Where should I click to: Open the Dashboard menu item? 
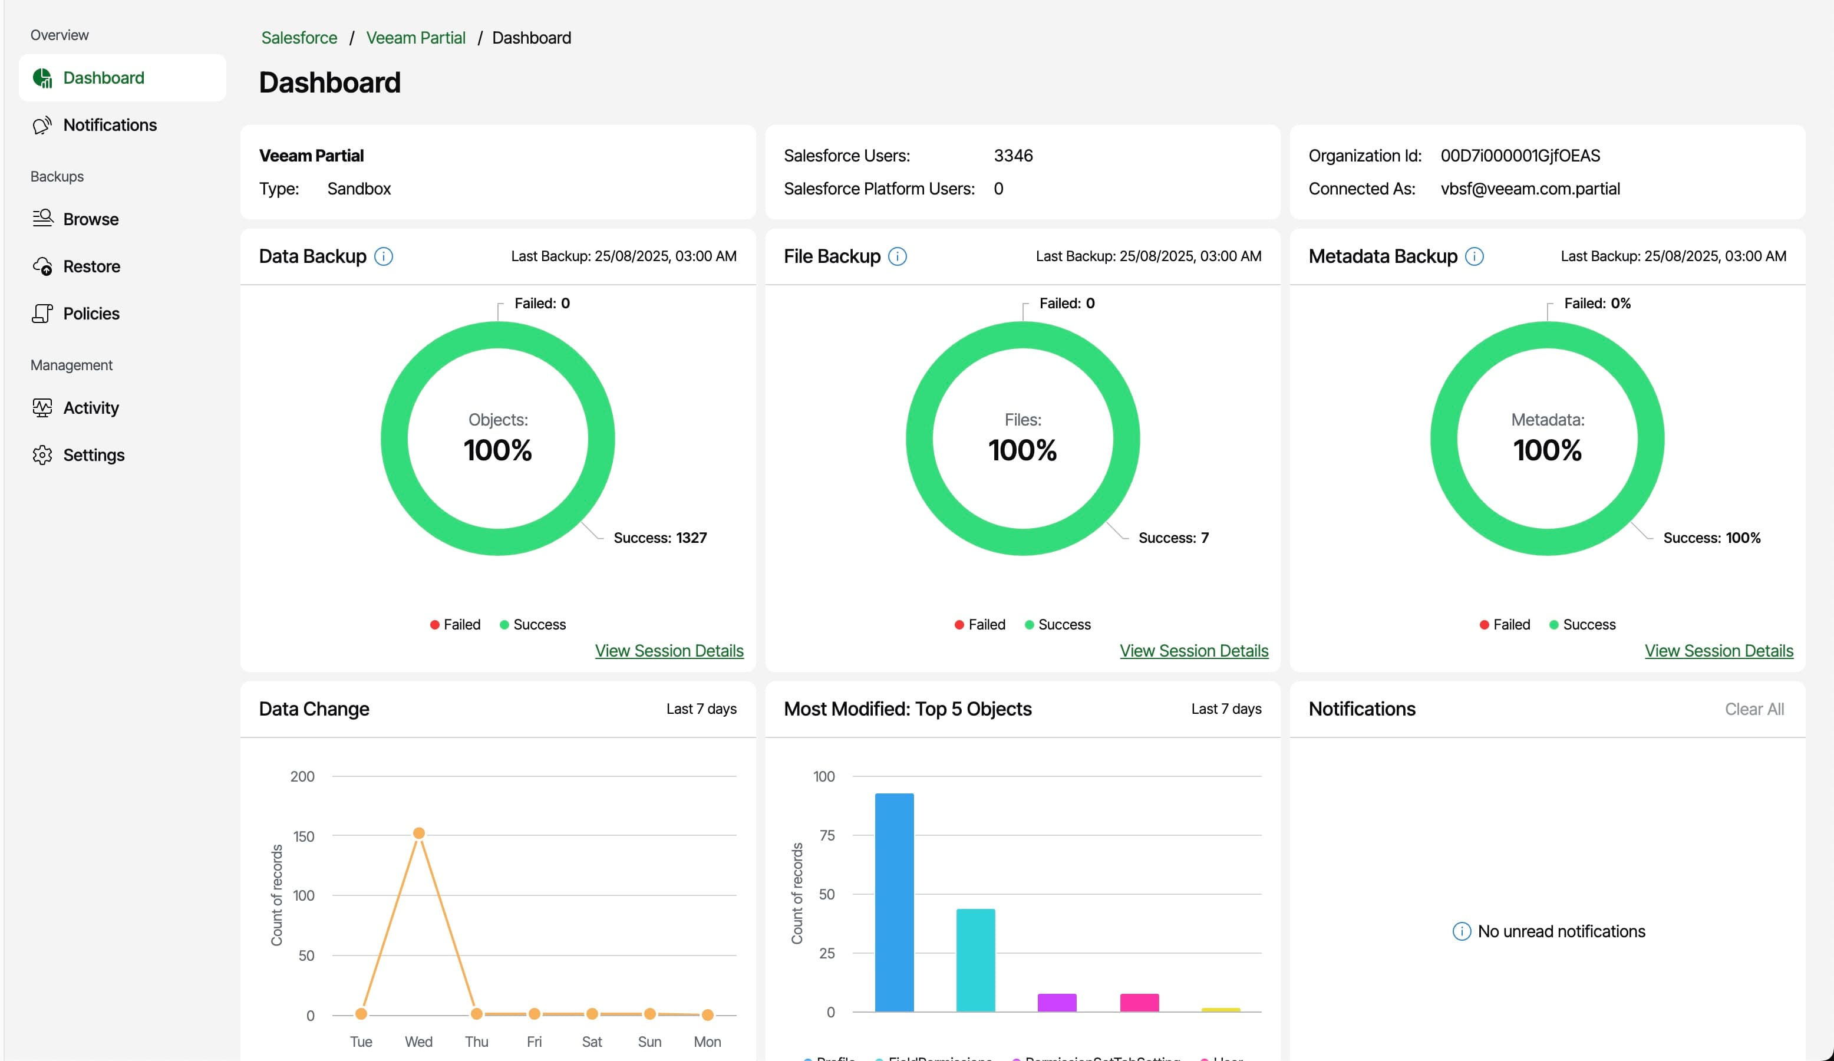pyautogui.click(x=122, y=78)
